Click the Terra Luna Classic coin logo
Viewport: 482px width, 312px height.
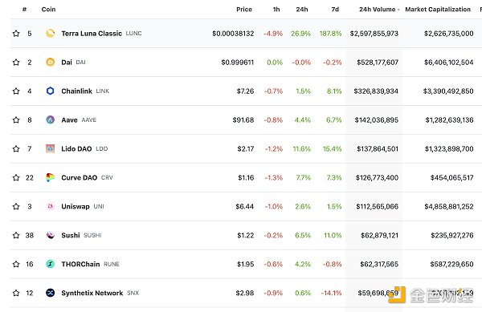50,33
